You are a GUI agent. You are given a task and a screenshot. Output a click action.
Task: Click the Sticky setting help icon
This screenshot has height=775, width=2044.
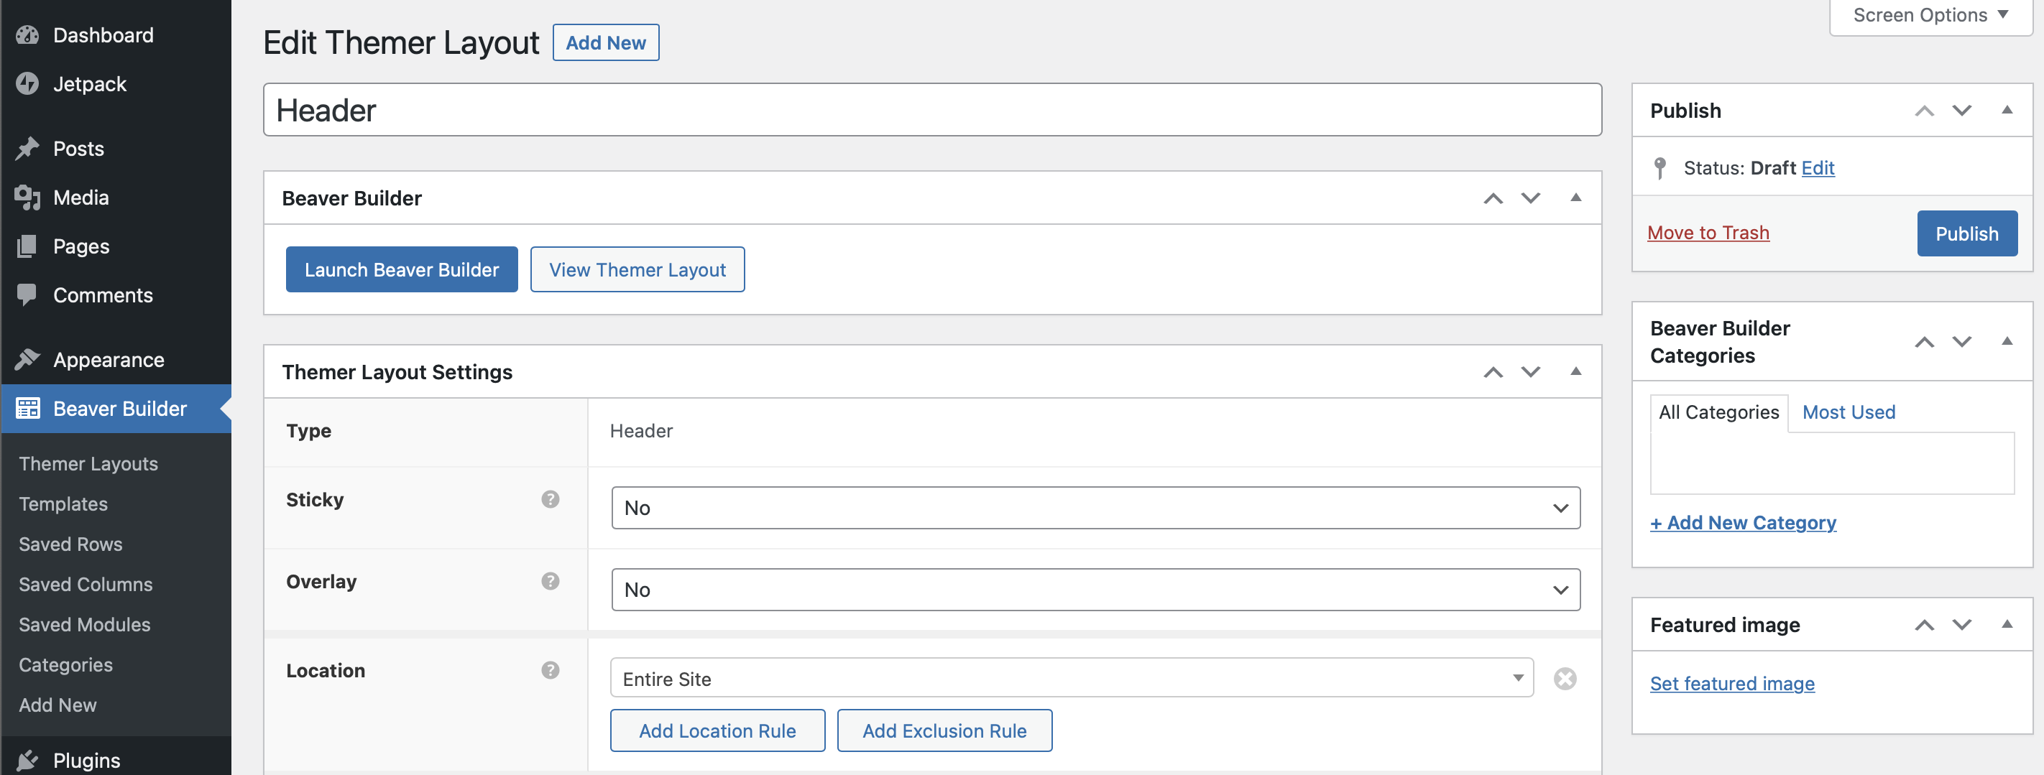tap(551, 500)
